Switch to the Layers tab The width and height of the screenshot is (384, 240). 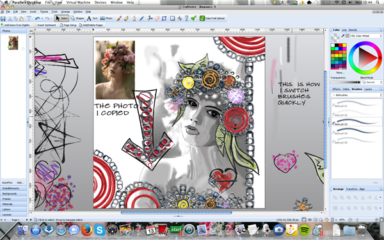[368, 89]
